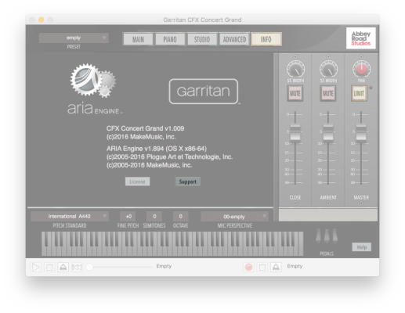Click the Master volume fader
This screenshot has height=313, width=405.
coord(361,133)
